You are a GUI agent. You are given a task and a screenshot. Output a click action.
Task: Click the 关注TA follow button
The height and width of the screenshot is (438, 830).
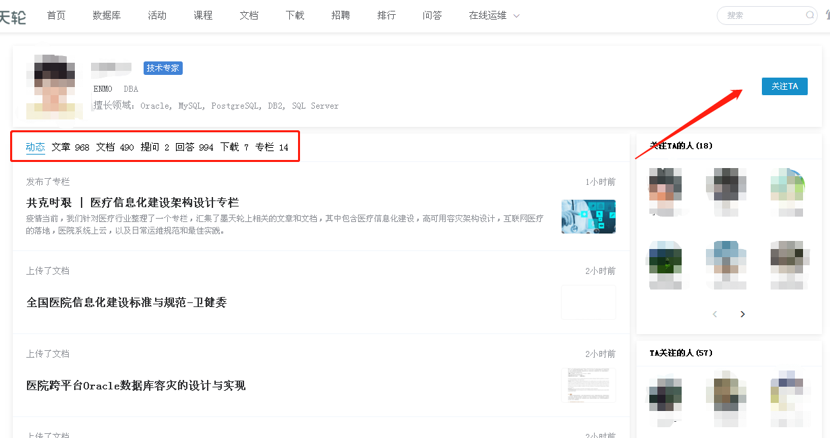tap(784, 86)
